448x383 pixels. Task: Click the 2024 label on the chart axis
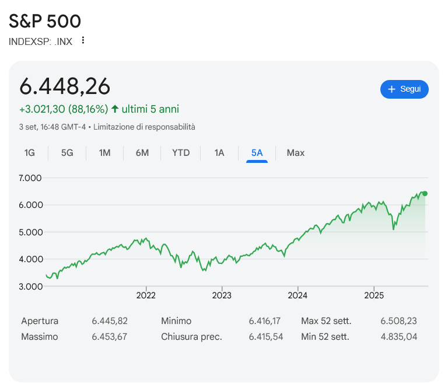point(297,295)
